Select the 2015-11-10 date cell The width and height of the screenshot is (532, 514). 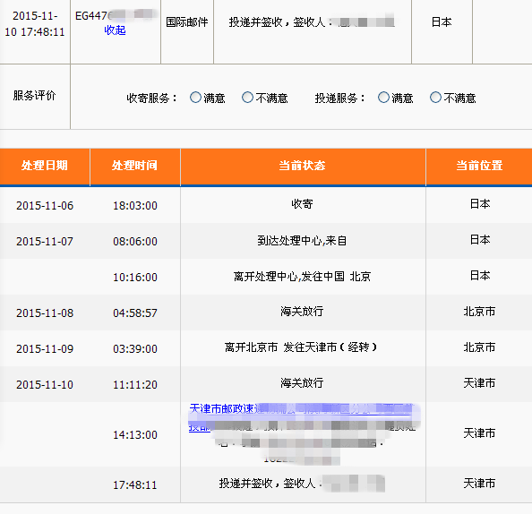[x=45, y=385]
